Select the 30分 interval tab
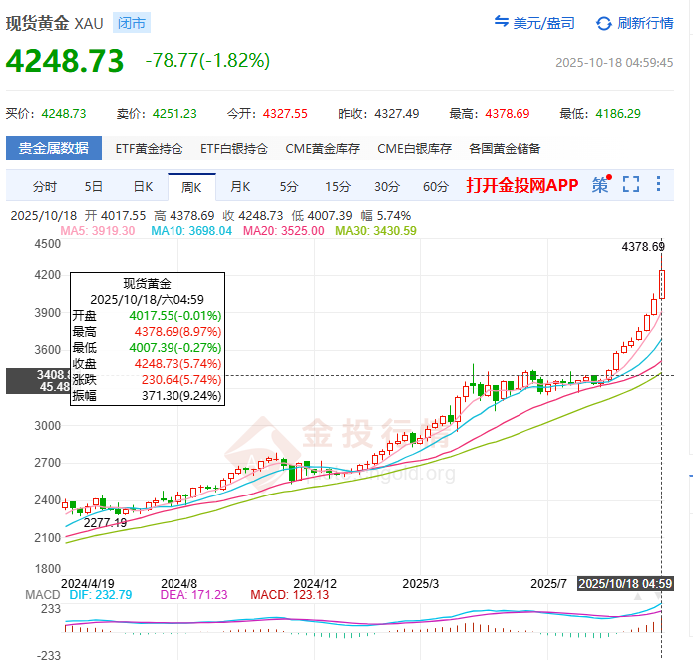 pos(387,186)
